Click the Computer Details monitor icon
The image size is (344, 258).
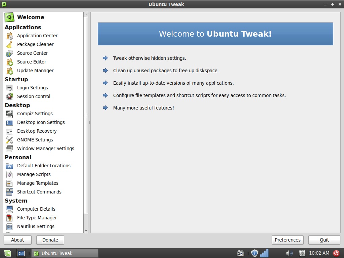coord(9,209)
